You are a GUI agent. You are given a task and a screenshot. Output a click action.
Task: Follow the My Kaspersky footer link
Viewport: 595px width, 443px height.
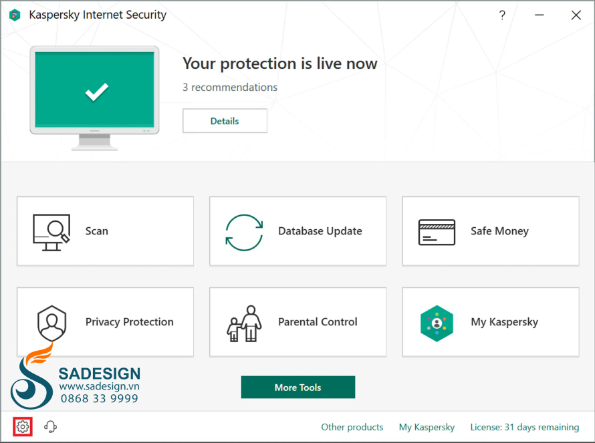coord(427,427)
